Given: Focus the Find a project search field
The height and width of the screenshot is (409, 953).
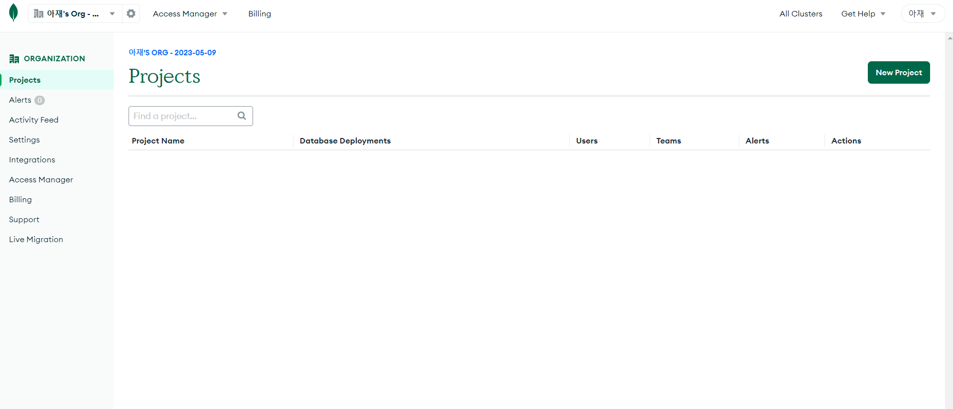Looking at the screenshot, I should (191, 116).
